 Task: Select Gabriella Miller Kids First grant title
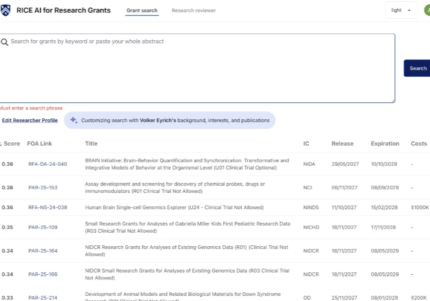pos(187,227)
